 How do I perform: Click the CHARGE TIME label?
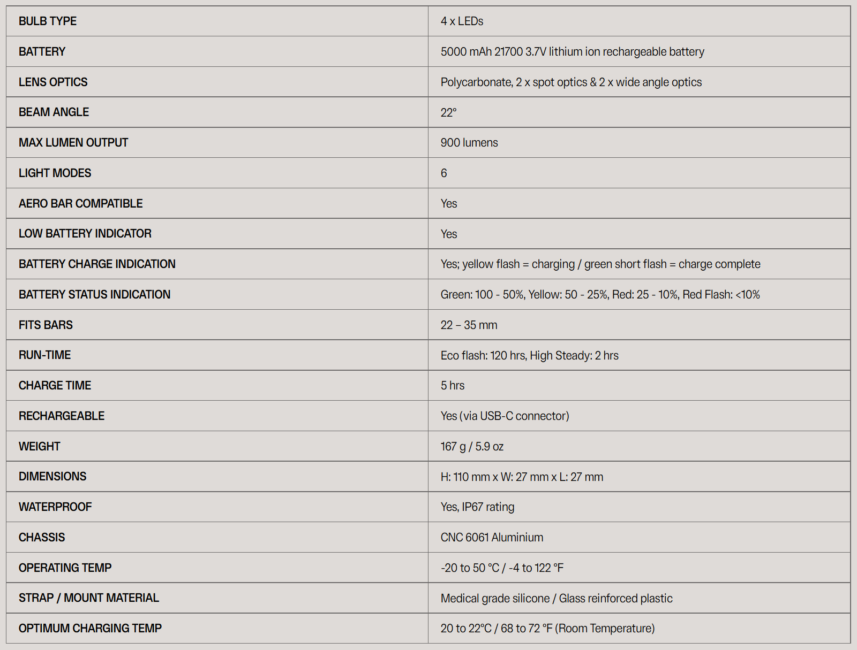(x=55, y=386)
